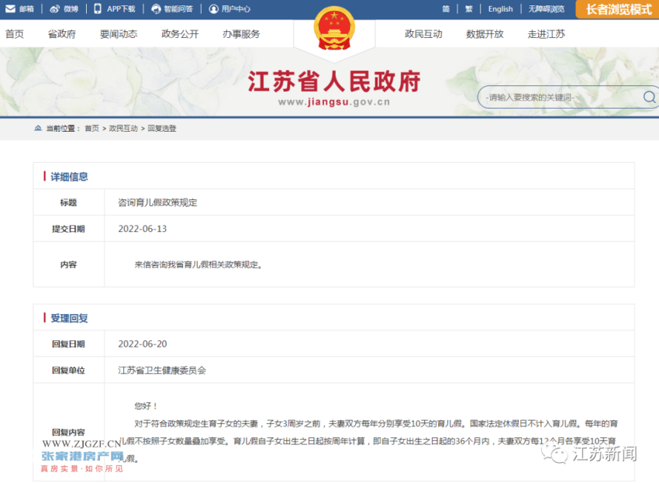Click the content text 来信咨询我省育儿假相关政策规定
The image size is (659, 483).
point(198,264)
